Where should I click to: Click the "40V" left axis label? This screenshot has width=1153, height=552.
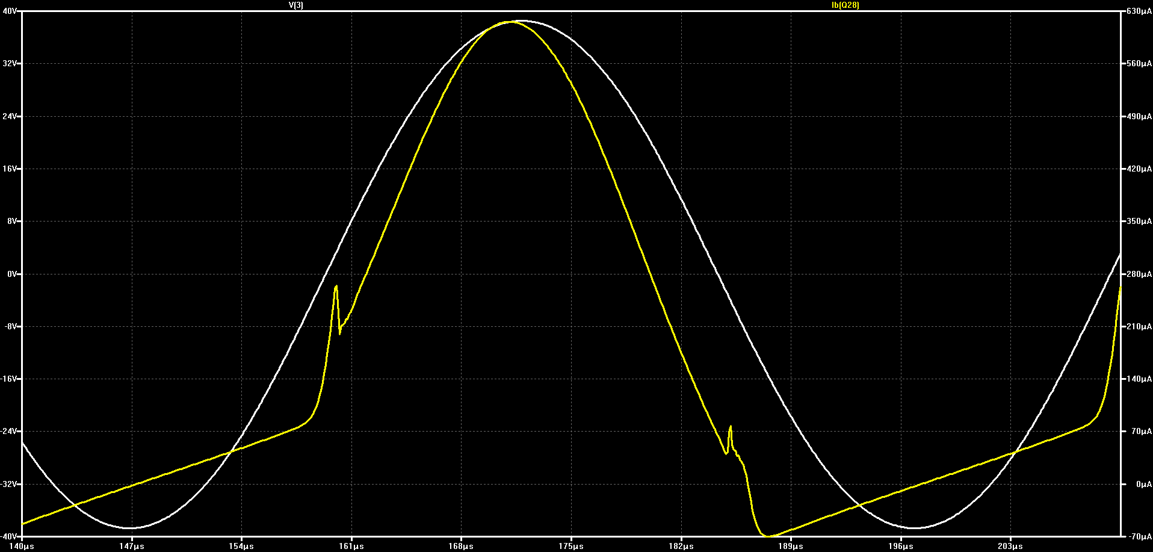10,11
